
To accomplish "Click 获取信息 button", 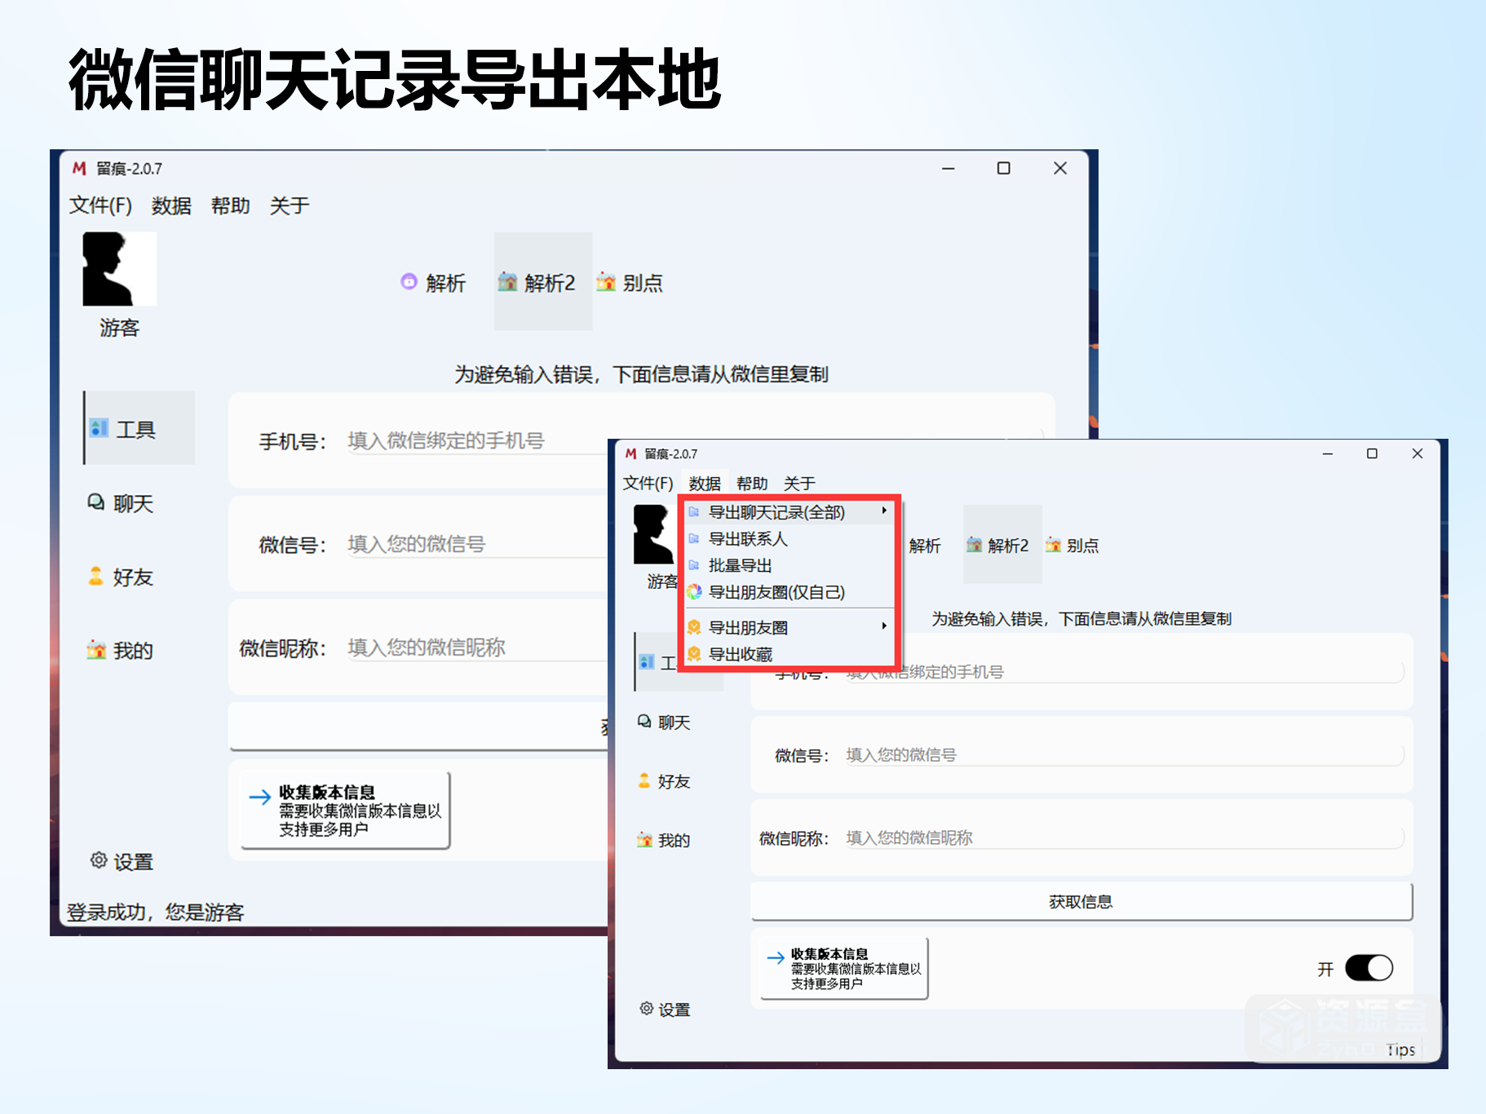I will (1081, 902).
